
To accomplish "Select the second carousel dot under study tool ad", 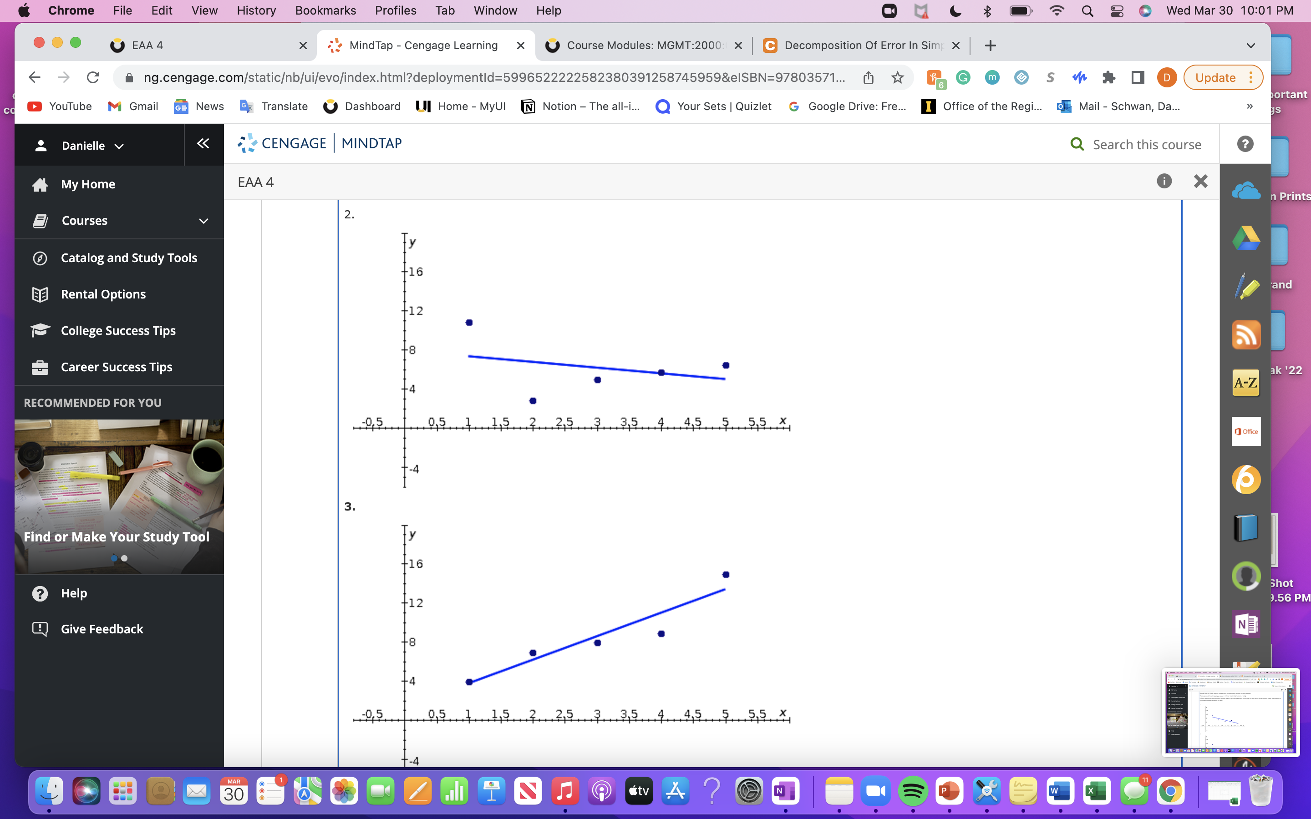I will click(x=123, y=558).
